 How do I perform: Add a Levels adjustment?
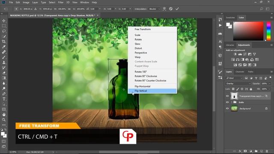(240, 54)
